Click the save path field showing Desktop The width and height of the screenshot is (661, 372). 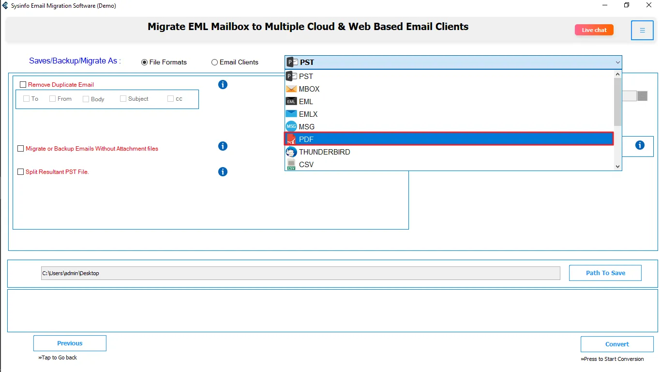pyautogui.click(x=300, y=273)
